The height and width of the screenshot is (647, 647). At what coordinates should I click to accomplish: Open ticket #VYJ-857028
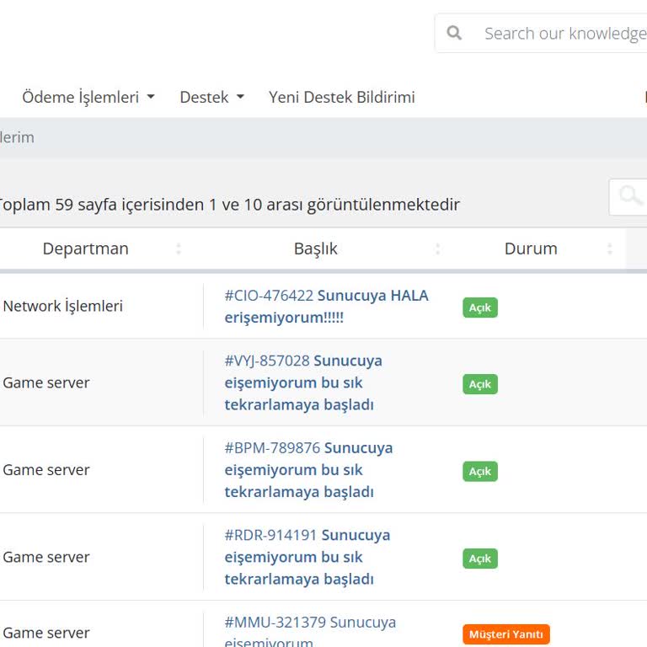[x=303, y=382]
